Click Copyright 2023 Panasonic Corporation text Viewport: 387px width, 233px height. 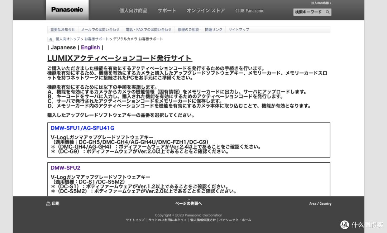[x=188, y=215]
